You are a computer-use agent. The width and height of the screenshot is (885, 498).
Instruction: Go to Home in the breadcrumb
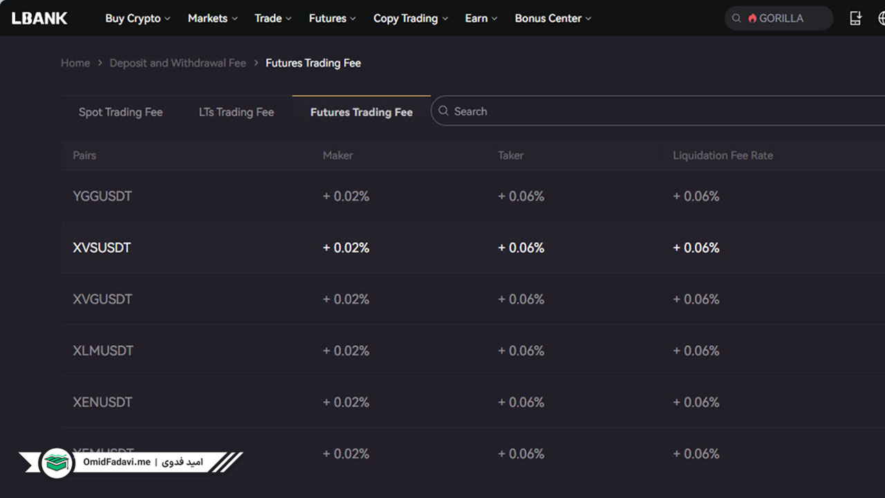(75, 63)
